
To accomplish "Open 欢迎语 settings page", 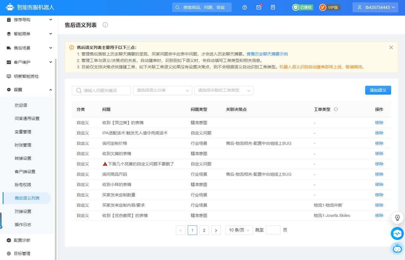I will [x=21, y=105].
